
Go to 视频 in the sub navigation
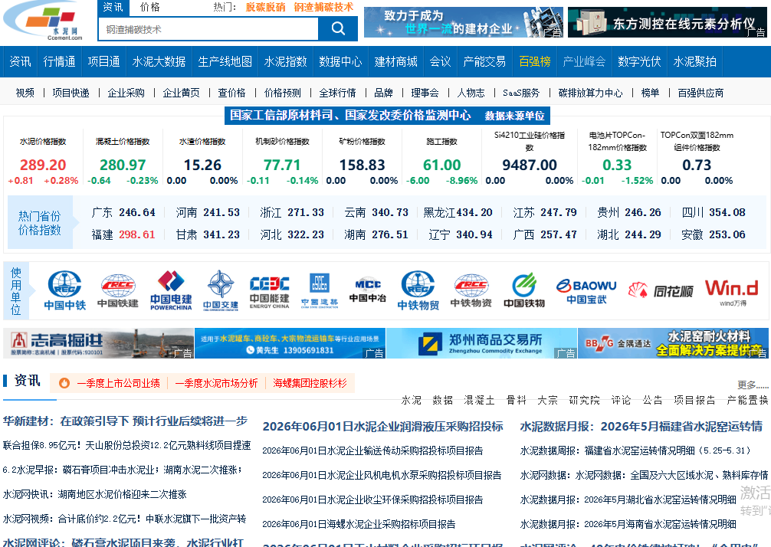pyautogui.click(x=25, y=93)
